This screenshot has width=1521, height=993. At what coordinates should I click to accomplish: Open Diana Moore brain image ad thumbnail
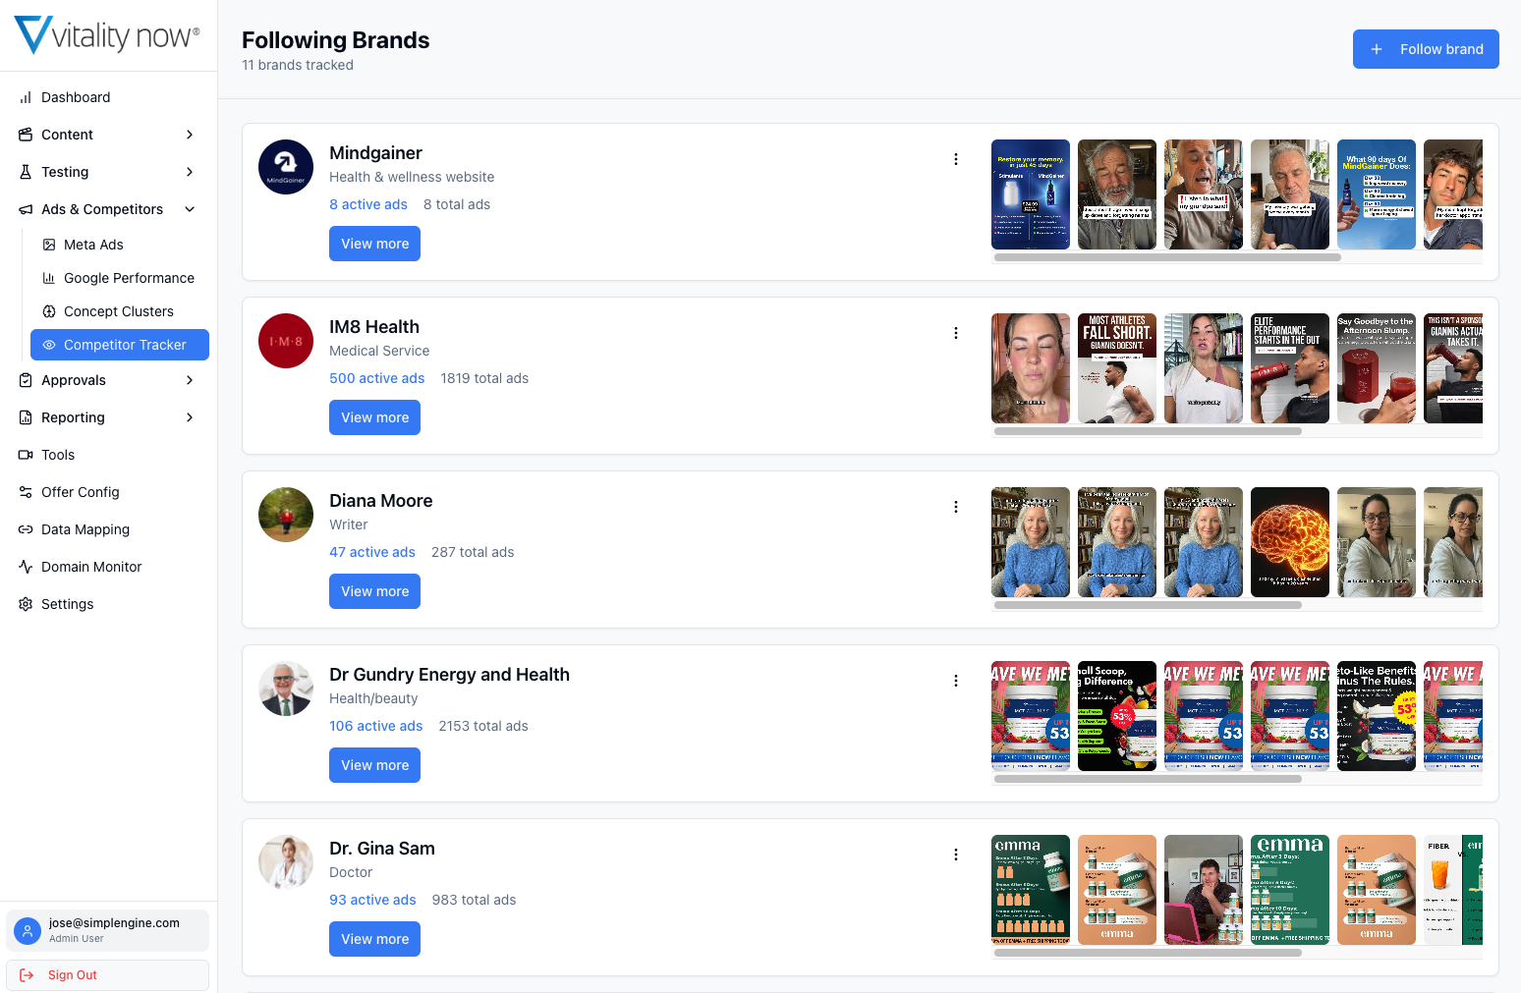click(1290, 542)
